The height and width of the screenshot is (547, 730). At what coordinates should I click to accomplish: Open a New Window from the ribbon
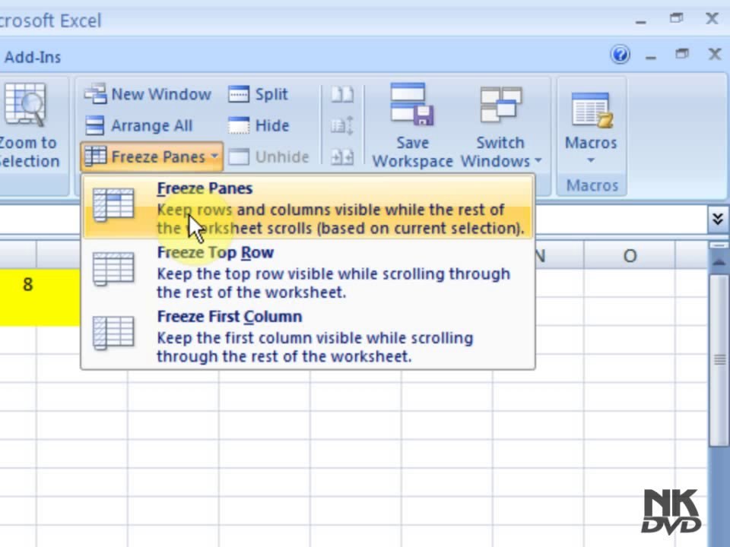[148, 94]
